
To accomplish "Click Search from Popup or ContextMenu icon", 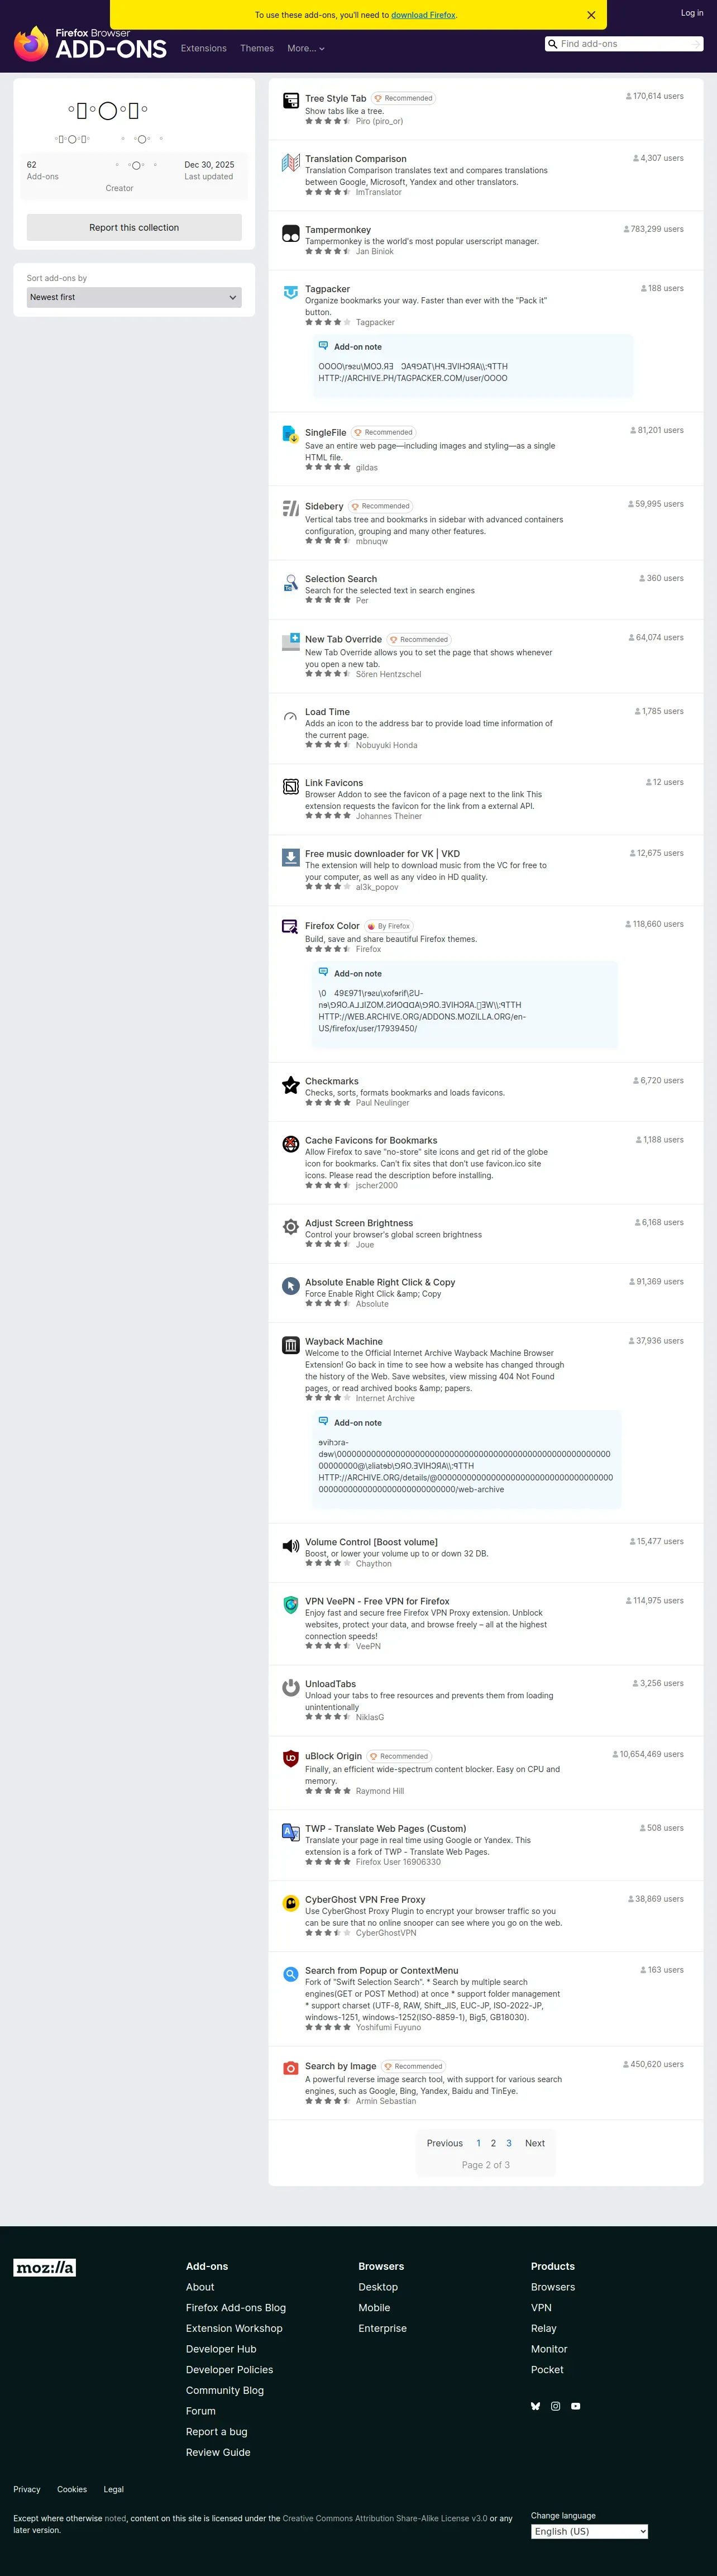I will 291,1974.
